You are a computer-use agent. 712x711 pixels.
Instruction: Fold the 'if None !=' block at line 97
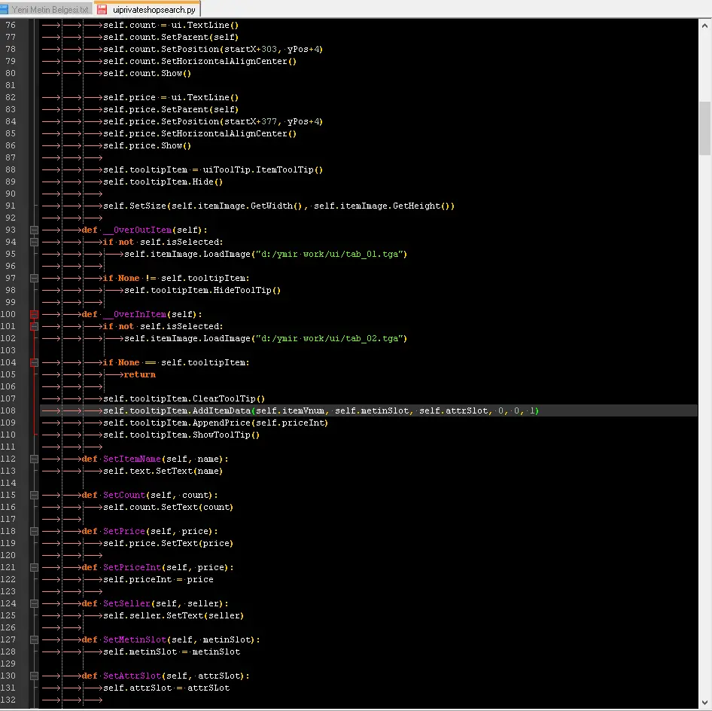point(34,278)
